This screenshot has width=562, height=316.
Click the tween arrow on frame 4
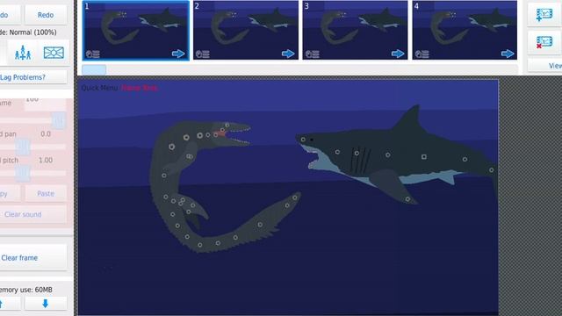click(508, 54)
